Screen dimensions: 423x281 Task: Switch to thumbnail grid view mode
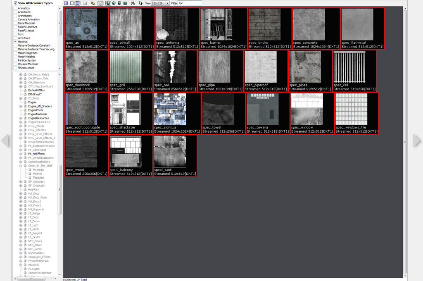coord(77,3)
